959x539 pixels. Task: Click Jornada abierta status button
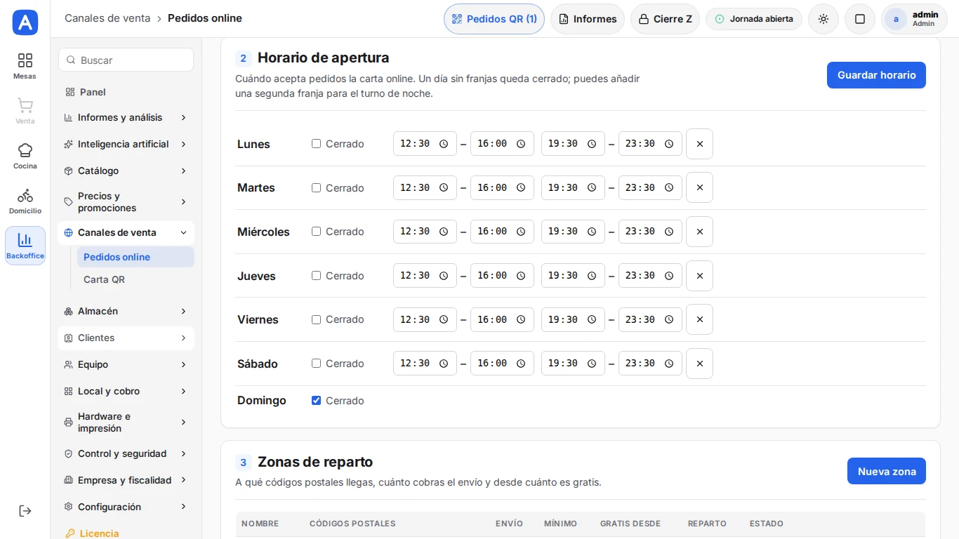point(754,19)
